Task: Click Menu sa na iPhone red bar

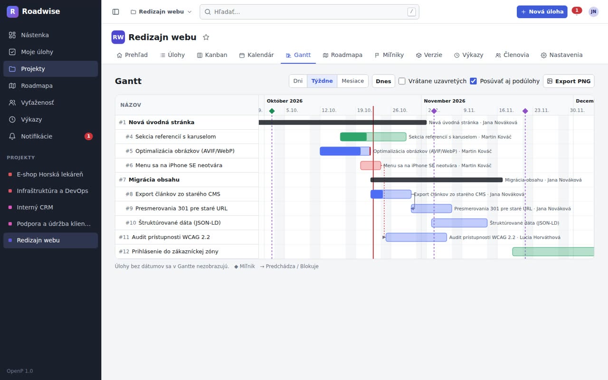Action: 370,165
